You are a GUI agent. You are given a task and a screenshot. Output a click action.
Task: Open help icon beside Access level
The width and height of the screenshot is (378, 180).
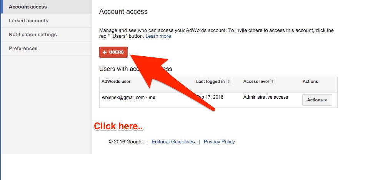[x=272, y=82]
